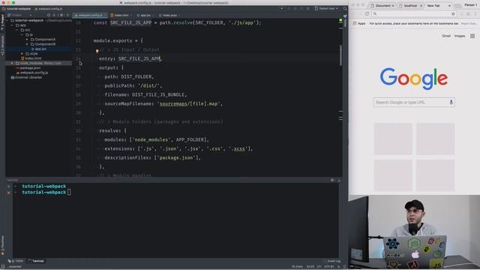
Task: Open the webpack.config.js editor tab
Action: tap(90, 15)
